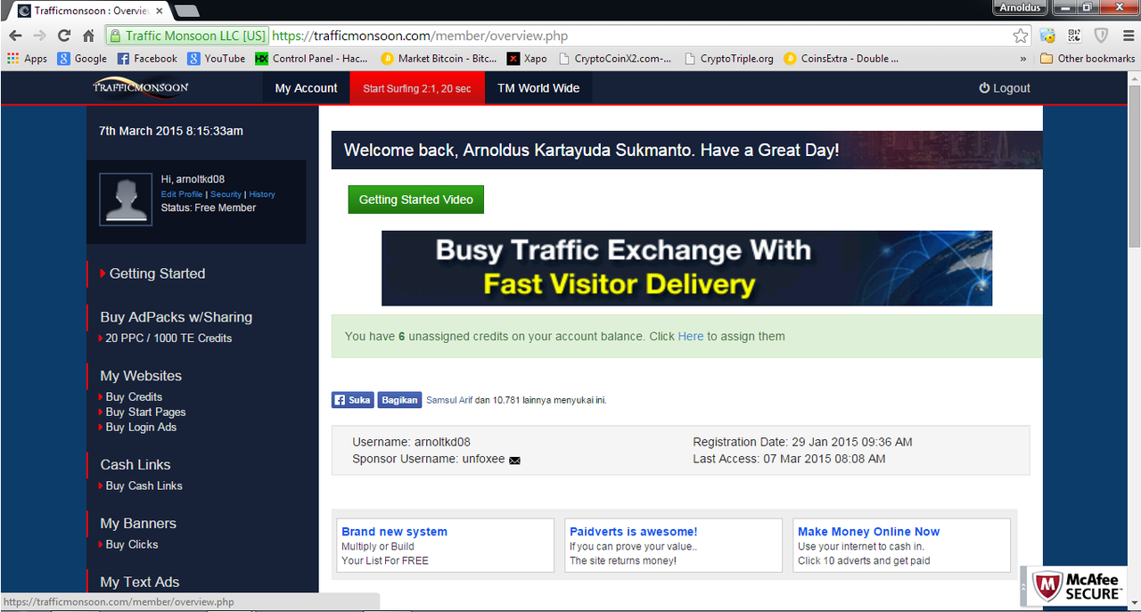Screen dimensions: 1141x612
Task: Click the Buy AdPacks w/Sharing heading
Action: 176,317
